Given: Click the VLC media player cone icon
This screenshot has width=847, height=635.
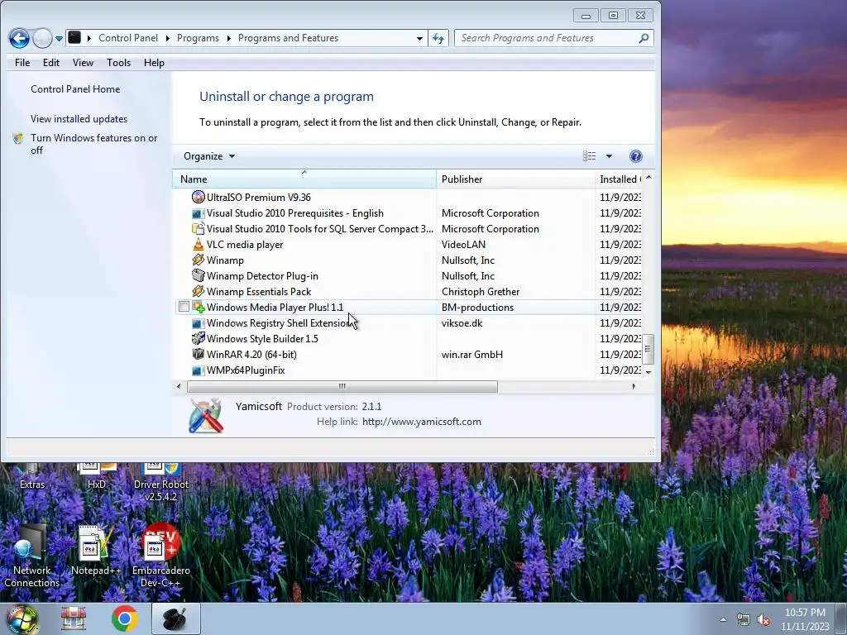Looking at the screenshot, I should pos(199,245).
